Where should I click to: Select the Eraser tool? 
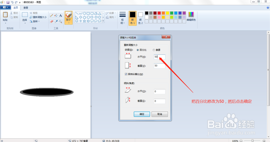52,22
